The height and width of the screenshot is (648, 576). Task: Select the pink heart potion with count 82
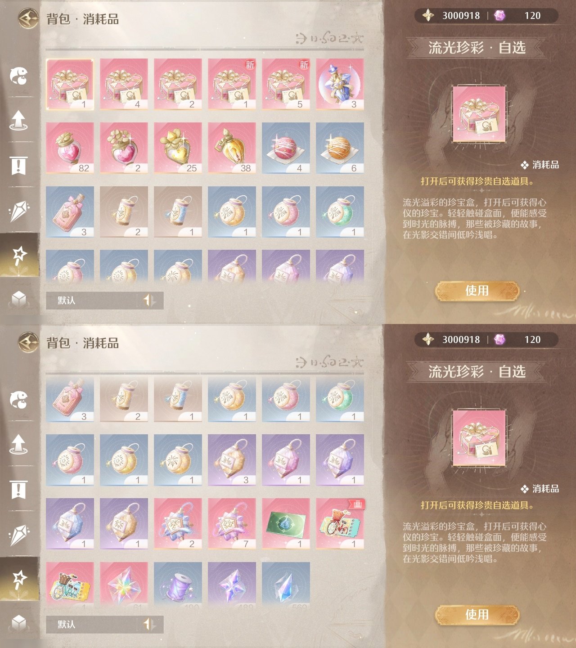tap(70, 148)
